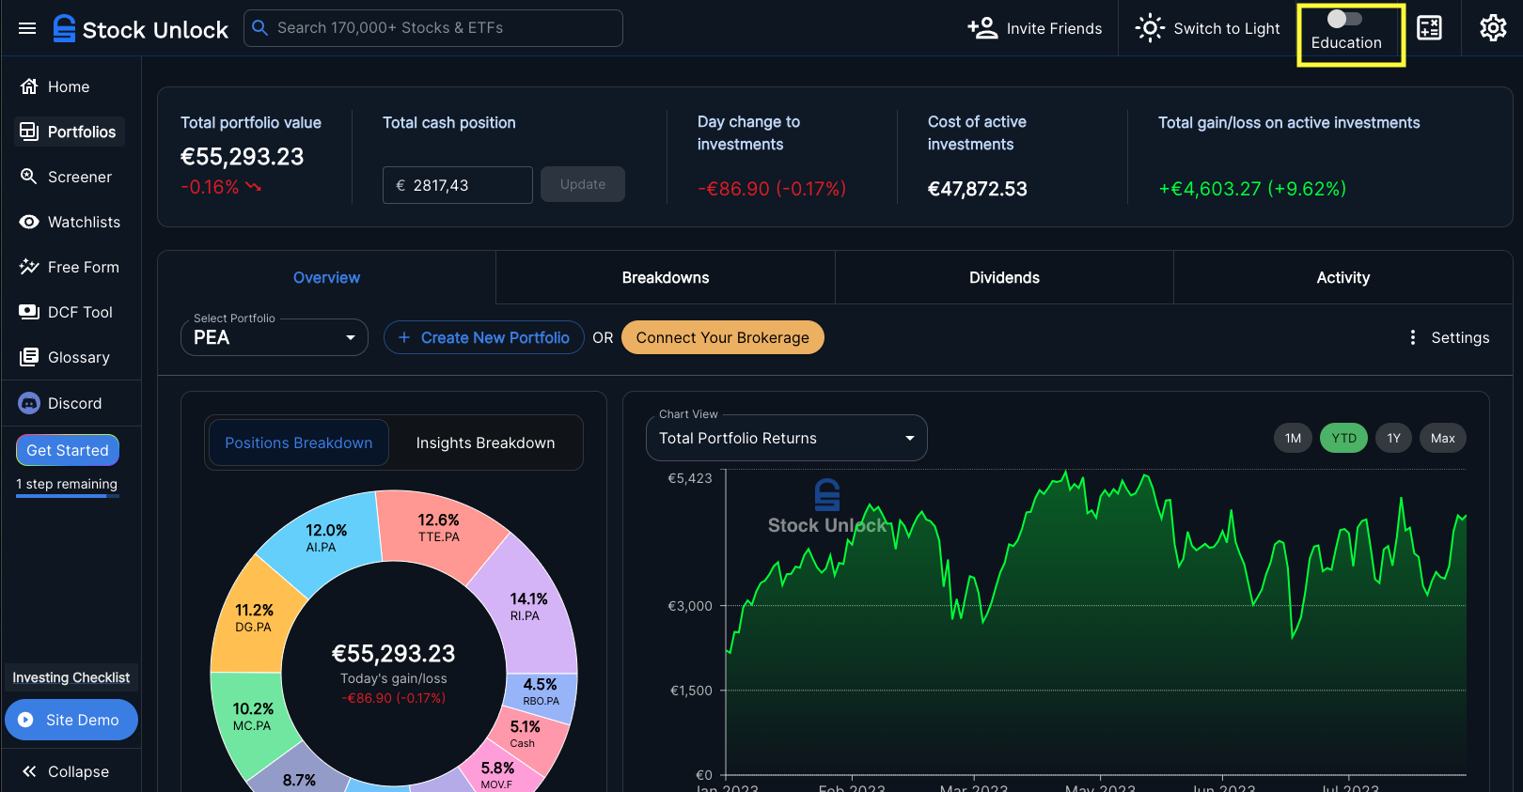Viewport: 1523px width, 792px height.
Task: Click the Free Form chart icon
Action: pos(29,267)
